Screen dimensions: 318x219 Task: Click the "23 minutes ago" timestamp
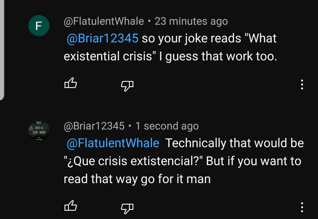(x=191, y=21)
